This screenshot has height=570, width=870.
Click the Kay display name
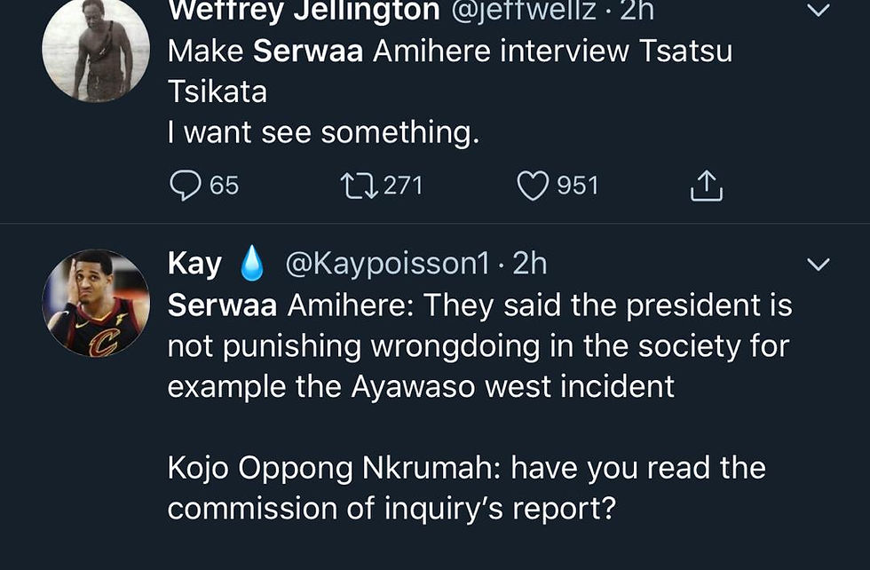click(x=195, y=264)
